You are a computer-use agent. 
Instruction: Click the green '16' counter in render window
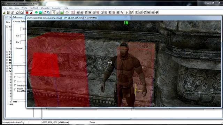click(x=126, y=23)
